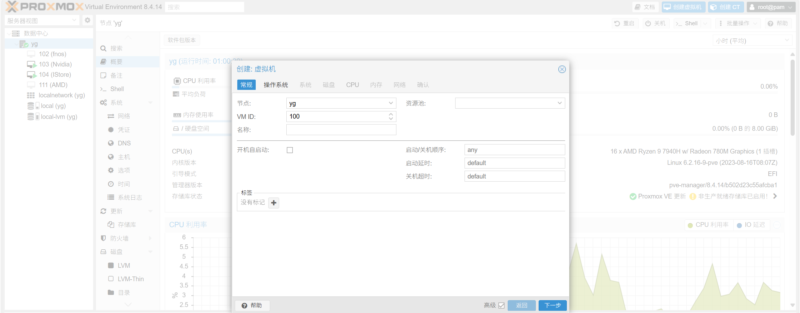
Task: Toggle the Advanced (高级) checkbox
Action: (x=501, y=306)
